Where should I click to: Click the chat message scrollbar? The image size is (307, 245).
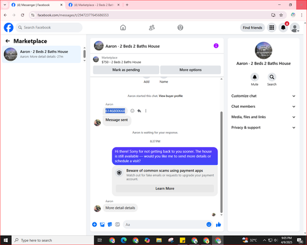pos(221,162)
